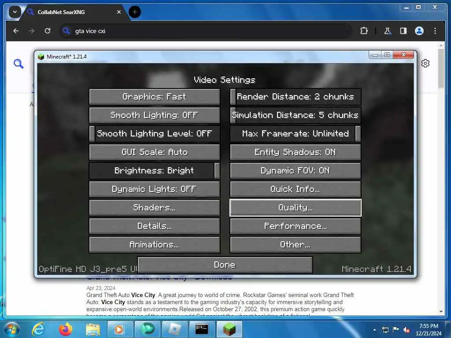
Task: Open a new browser tab
Action: (135, 12)
